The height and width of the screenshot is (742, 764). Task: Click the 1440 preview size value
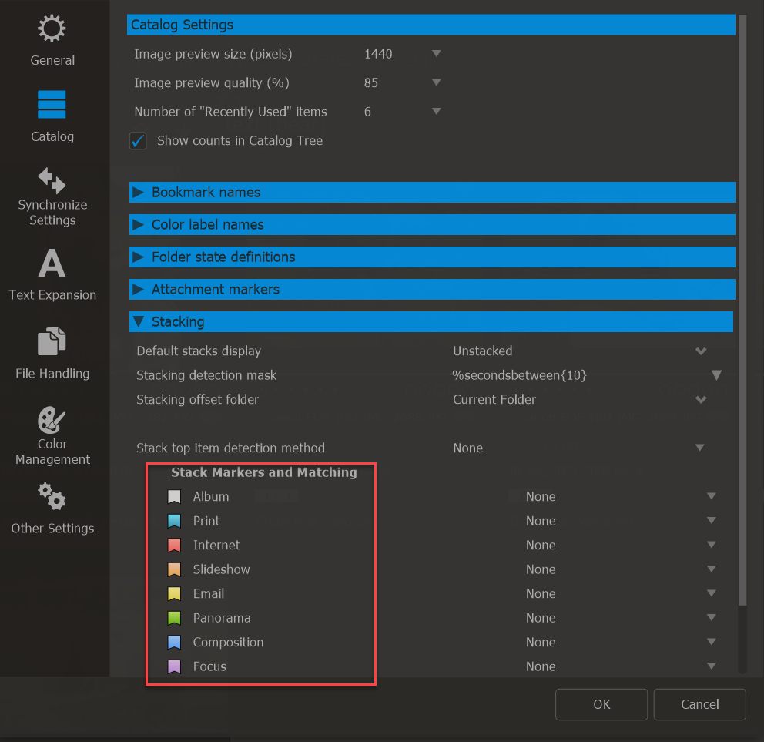378,54
